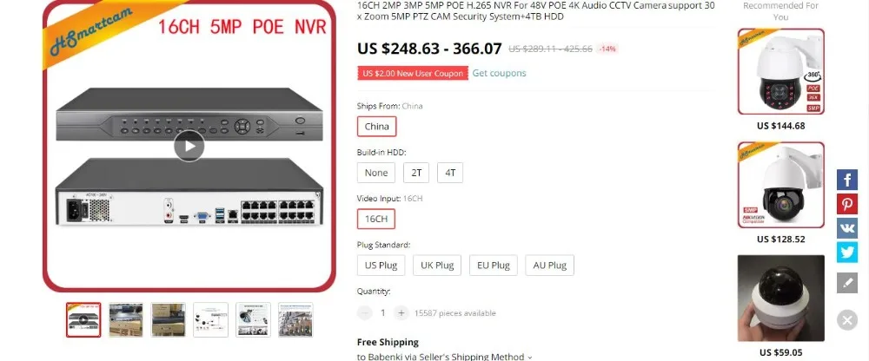Select the 4T built-in HDD option

450,173
